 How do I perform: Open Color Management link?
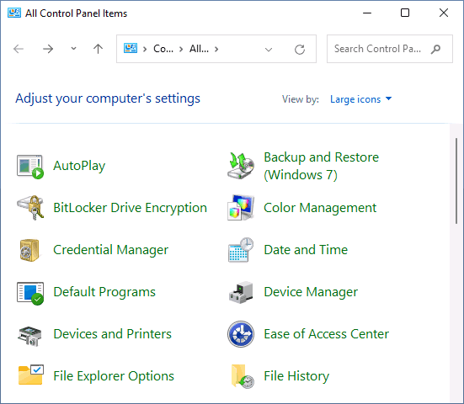[x=320, y=208]
